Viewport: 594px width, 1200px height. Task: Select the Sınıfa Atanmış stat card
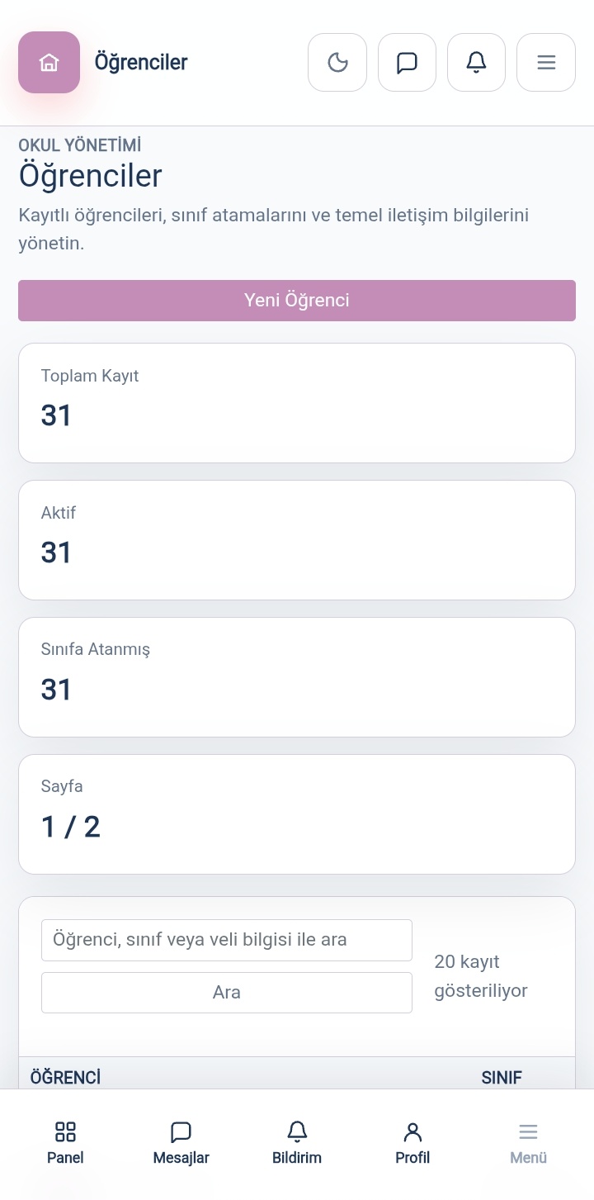tap(297, 677)
